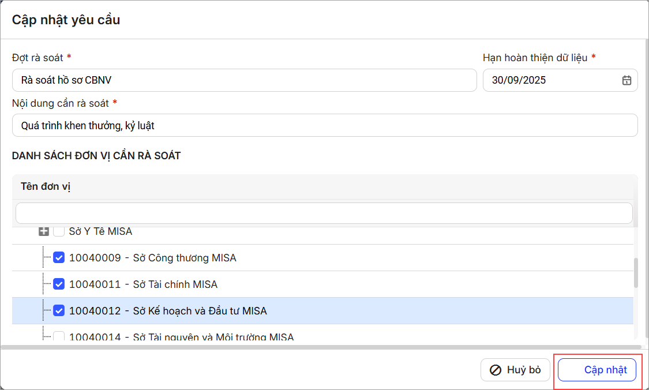Click the Đợt rà soát input field
This screenshot has width=649, height=390.
[244, 80]
